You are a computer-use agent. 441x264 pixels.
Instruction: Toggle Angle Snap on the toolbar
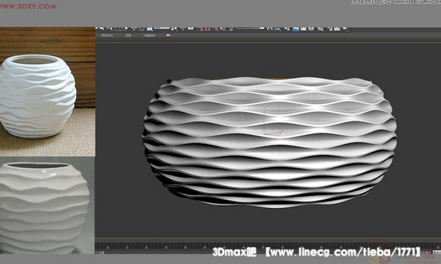[x=206, y=29]
